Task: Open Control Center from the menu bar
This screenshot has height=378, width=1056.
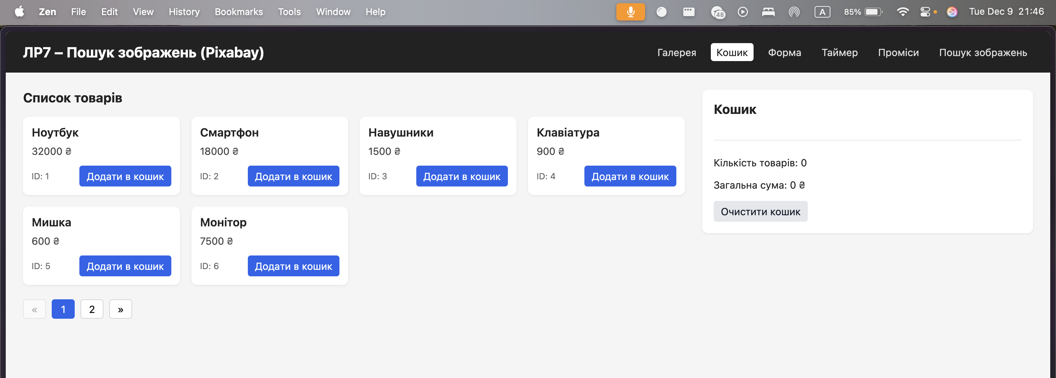Action: click(x=926, y=11)
